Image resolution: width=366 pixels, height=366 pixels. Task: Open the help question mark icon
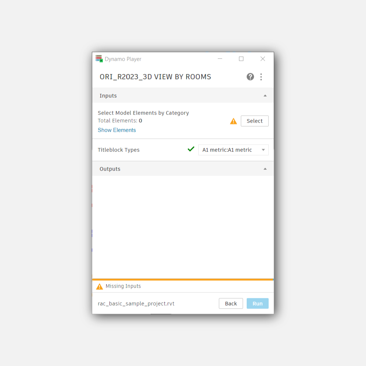pos(250,77)
